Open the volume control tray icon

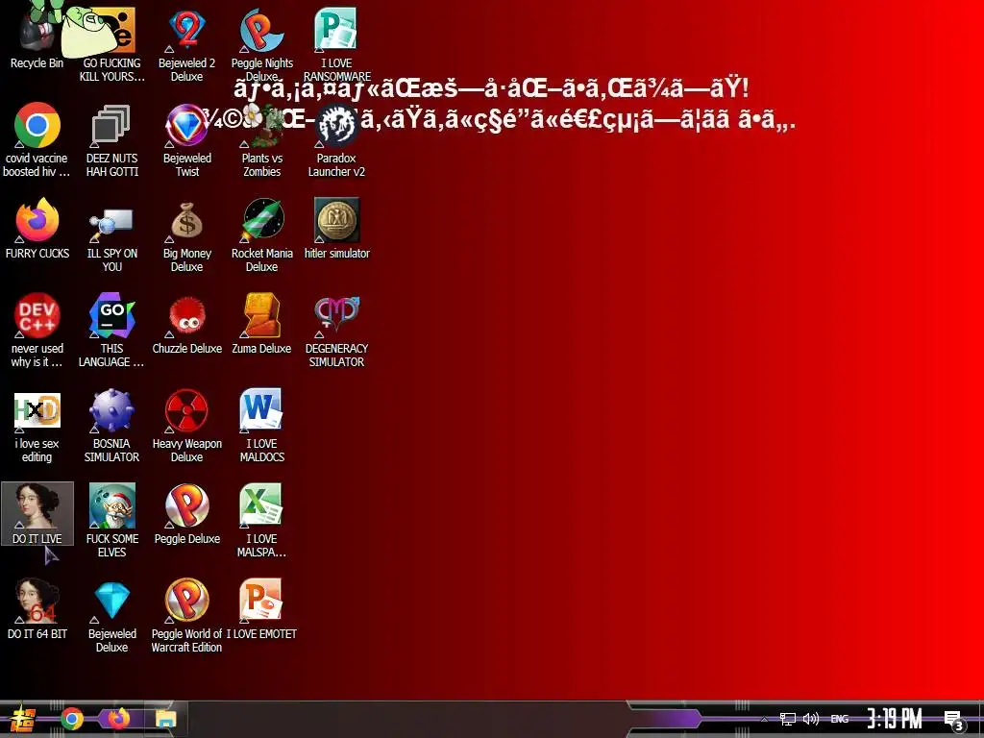811,719
